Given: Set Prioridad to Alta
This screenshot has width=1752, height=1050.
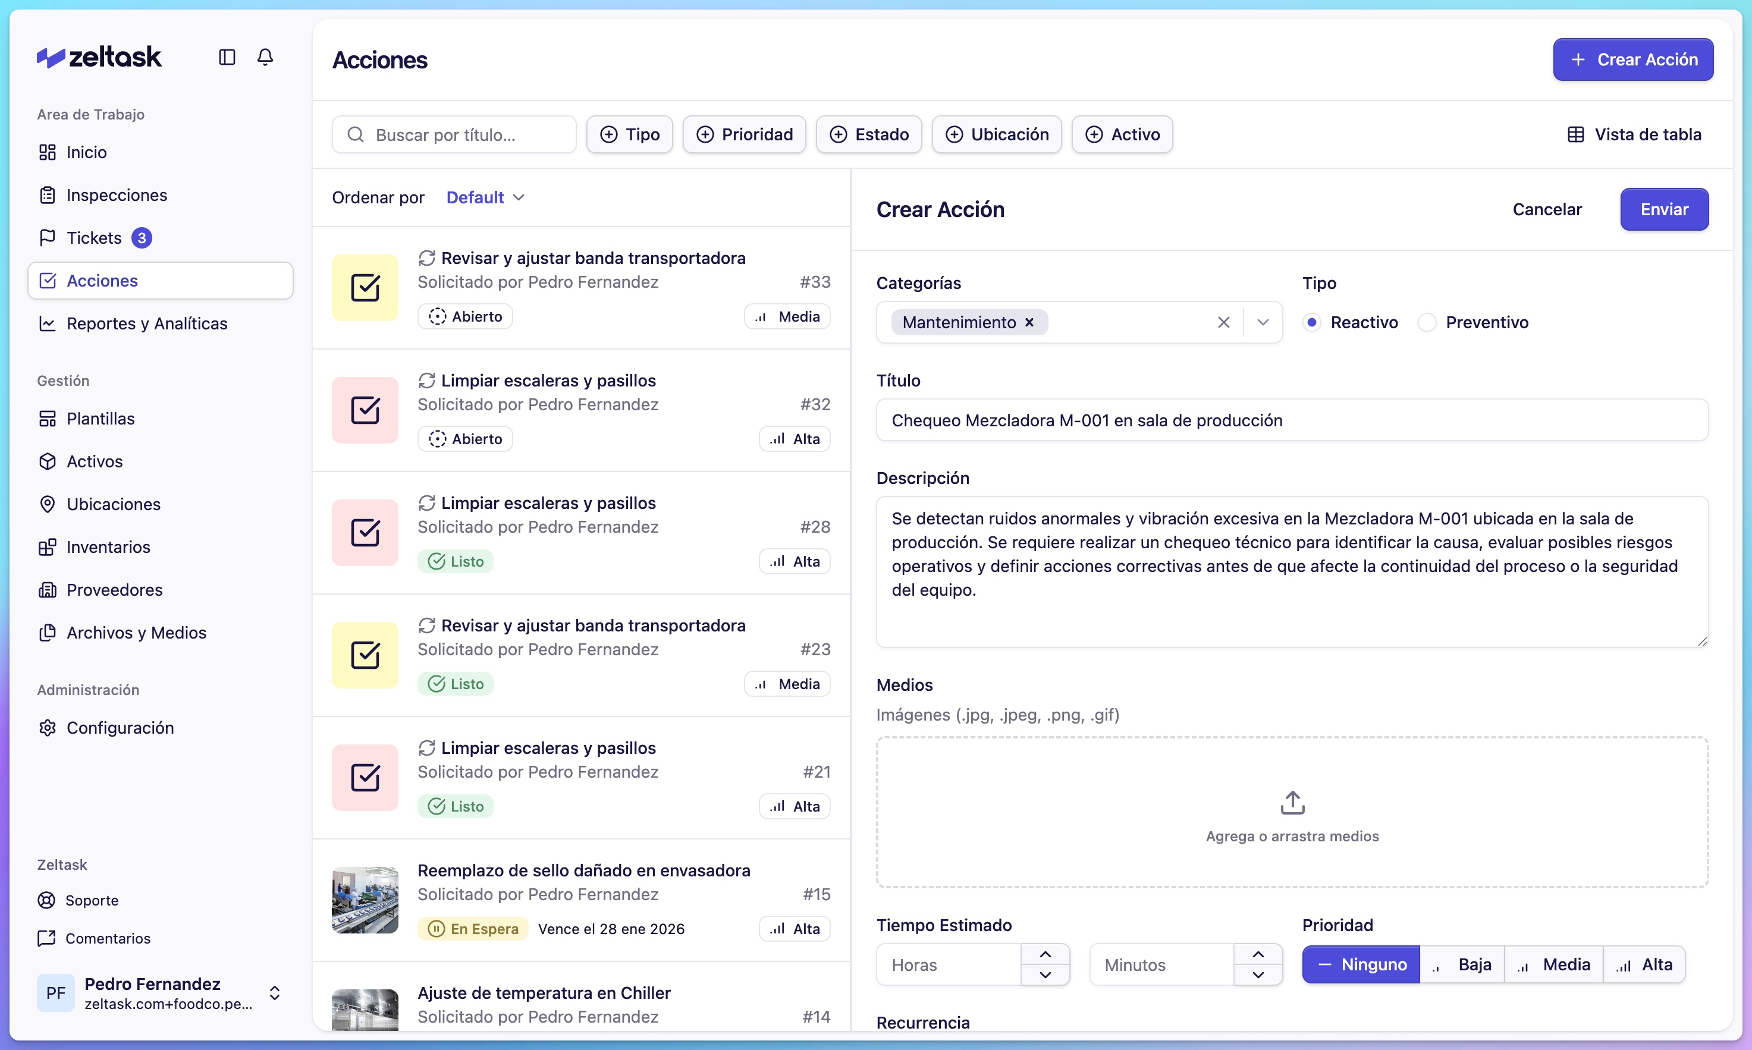Looking at the screenshot, I should 1644,964.
